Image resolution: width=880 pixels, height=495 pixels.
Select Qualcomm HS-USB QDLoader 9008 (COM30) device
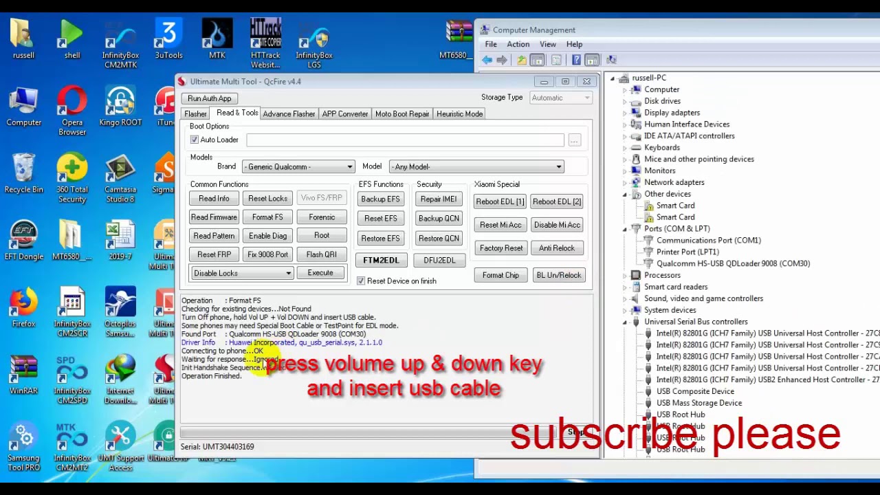click(733, 263)
